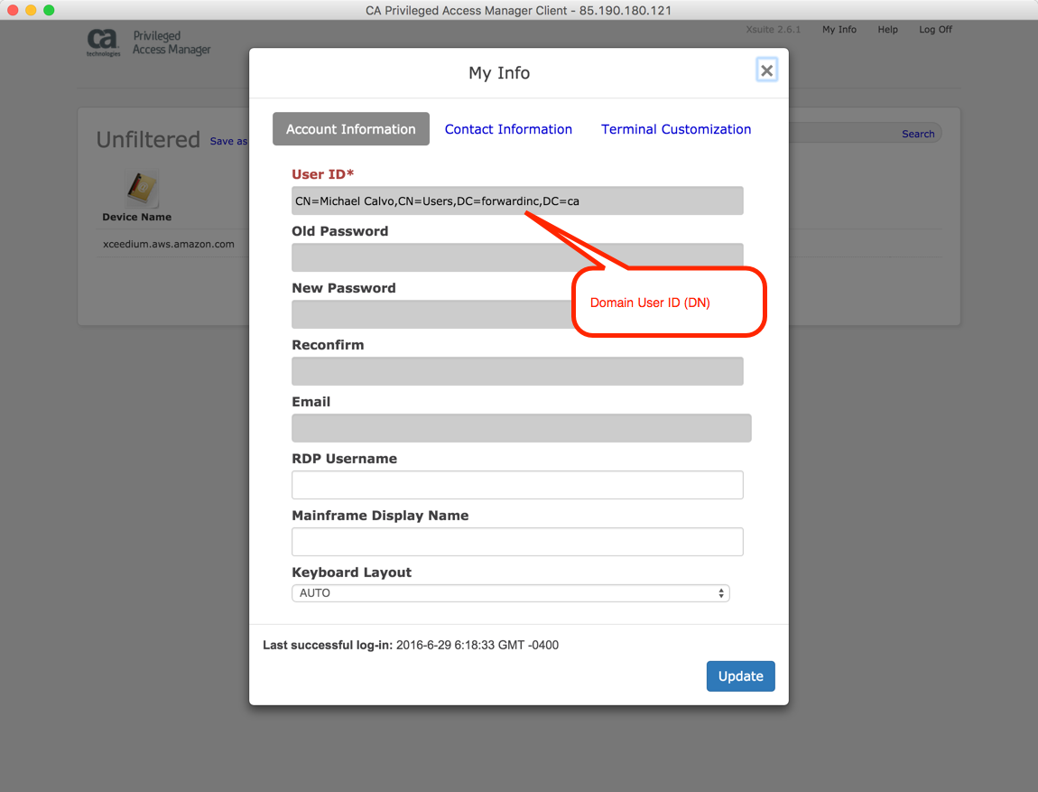Click the Last successful log-in text
Viewport: 1038px width, 792px height.
(x=411, y=645)
